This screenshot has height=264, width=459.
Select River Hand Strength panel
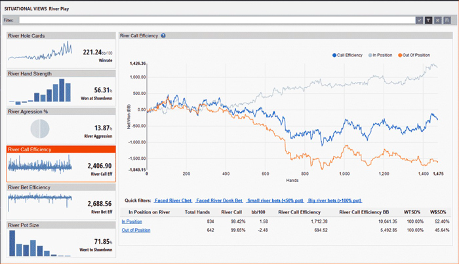click(x=61, y=88)
